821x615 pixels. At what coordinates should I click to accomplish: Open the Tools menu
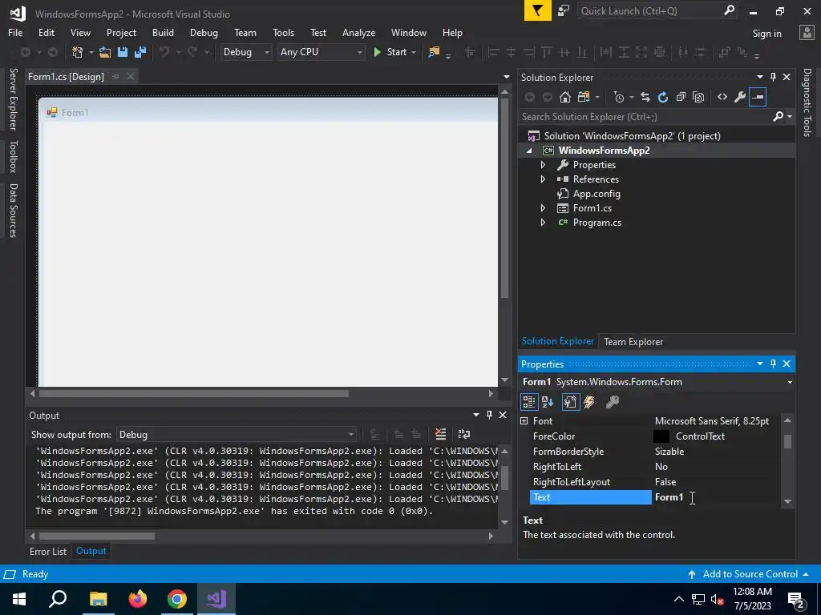pos(283,32)
